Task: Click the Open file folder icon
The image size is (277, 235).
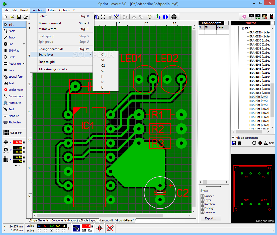Action: click(12, 17)
